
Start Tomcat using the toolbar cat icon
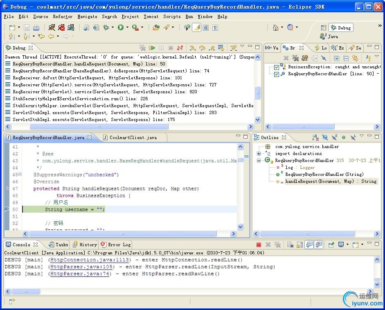[x=52, y=27]
